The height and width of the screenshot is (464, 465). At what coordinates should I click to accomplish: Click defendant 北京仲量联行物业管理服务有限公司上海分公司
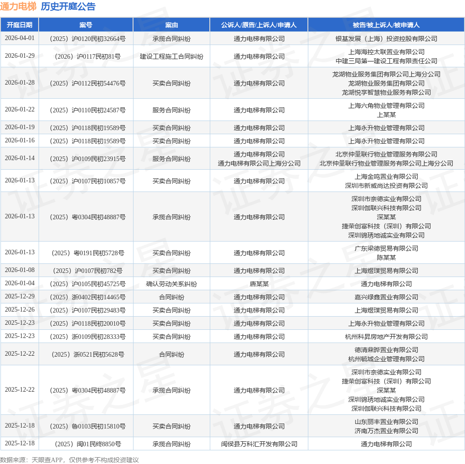pyautogui.click(x=386, y=163)
